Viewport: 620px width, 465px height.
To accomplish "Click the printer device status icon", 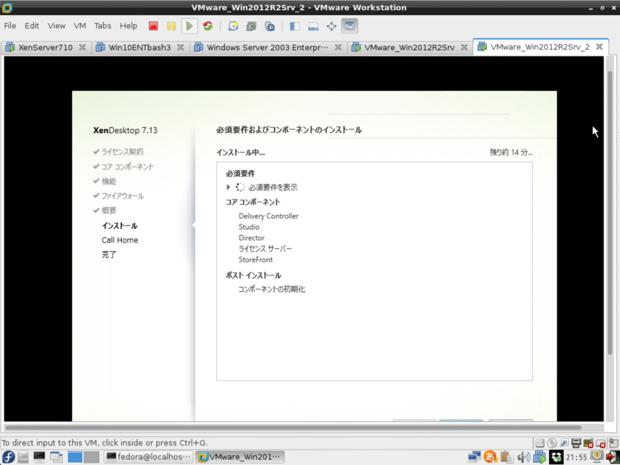I will tap(576, 443).
